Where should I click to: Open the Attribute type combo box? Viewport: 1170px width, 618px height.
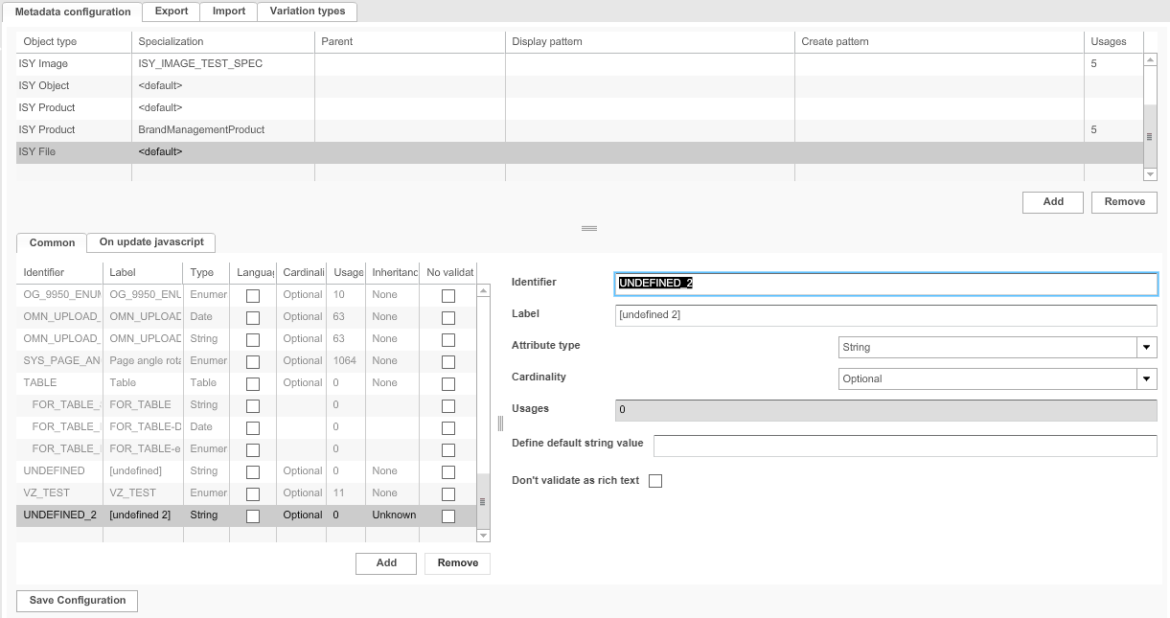(987, 347)
